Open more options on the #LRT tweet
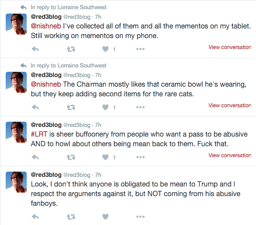 pyautogui.click(x=140, y=157)
